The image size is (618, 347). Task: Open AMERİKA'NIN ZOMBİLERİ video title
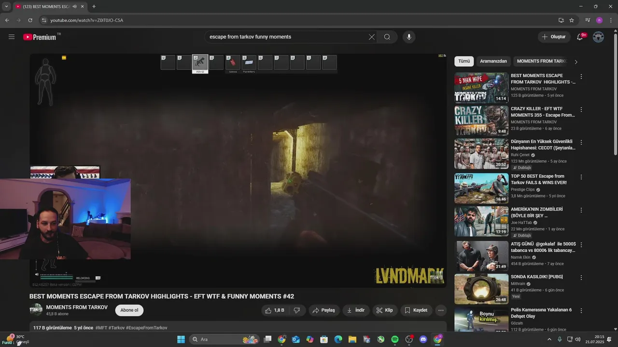(x=537, y=213)
